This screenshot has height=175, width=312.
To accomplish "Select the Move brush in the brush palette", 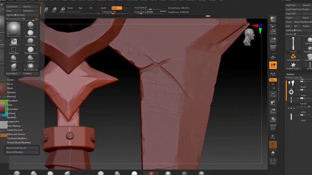I will (14, 67).
